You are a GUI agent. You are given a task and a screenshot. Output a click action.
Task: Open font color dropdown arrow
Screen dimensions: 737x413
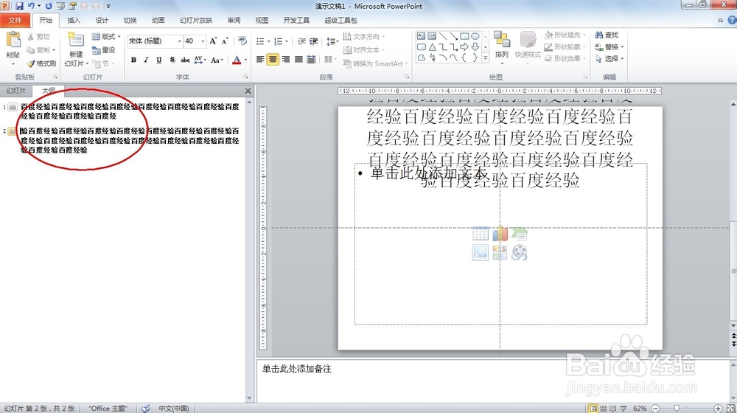point(245,60)
